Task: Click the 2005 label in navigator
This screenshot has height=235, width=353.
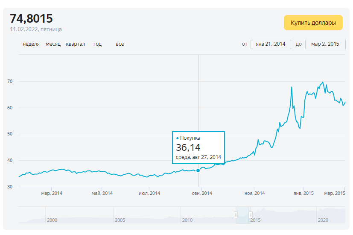Action: 120,220
